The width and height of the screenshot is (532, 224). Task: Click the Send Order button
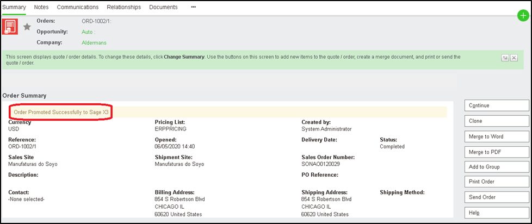496,197
